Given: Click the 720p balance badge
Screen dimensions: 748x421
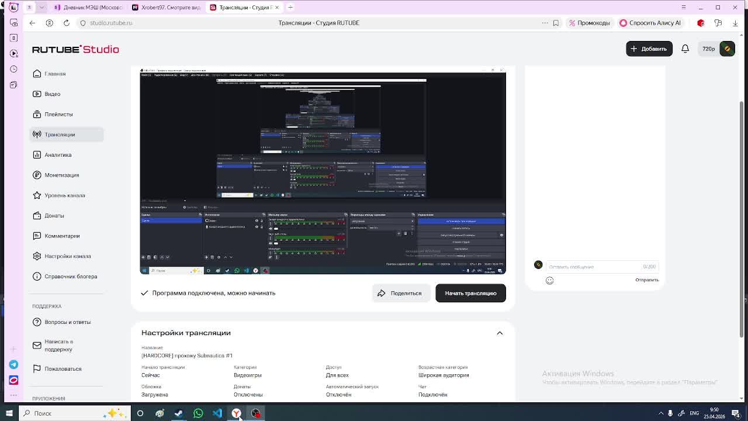Looking at the screenshot, I should click(708, 49).
